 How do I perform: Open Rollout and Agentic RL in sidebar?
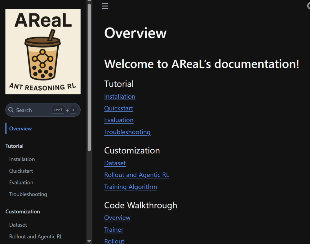pos(36,237)
